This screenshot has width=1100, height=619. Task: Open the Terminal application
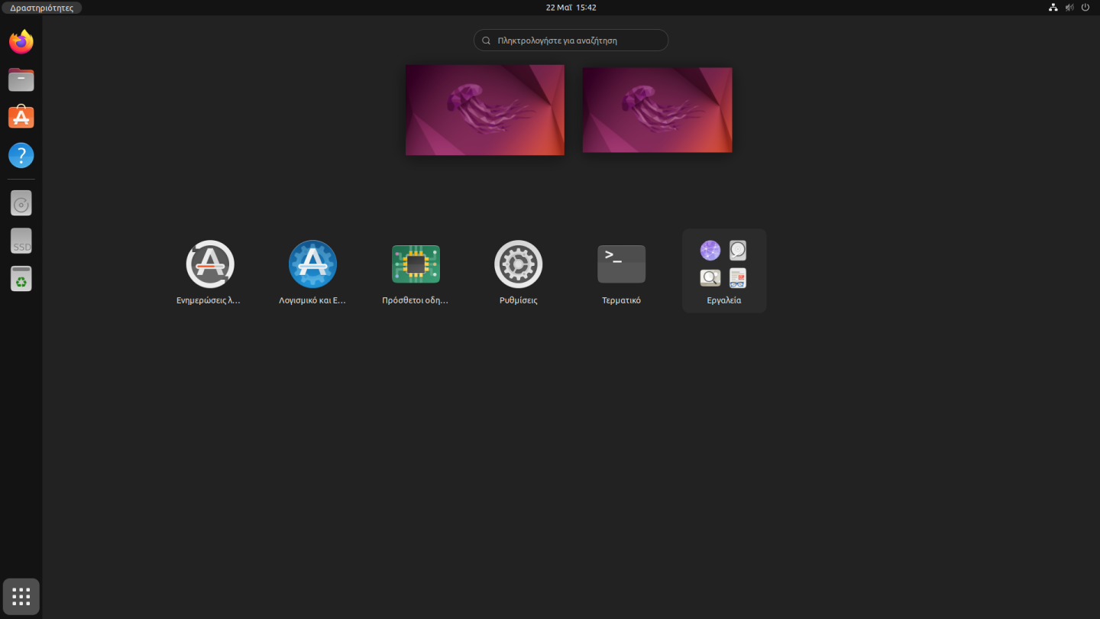point(621,264)
